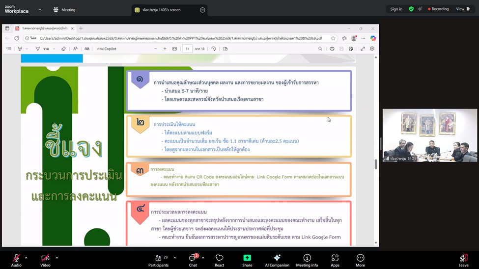Click save PDF icon
The height and width of the screenshot is (269, 479).
(x=341, y=49)
